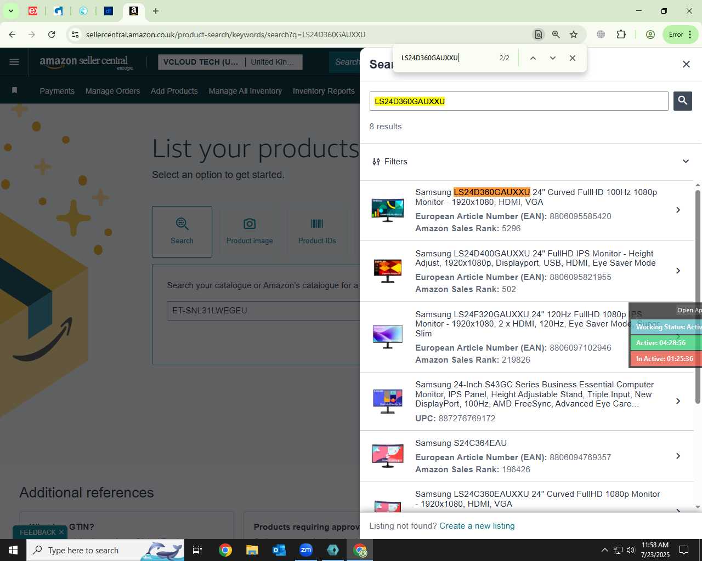Click the Create a new listing link

477,526
